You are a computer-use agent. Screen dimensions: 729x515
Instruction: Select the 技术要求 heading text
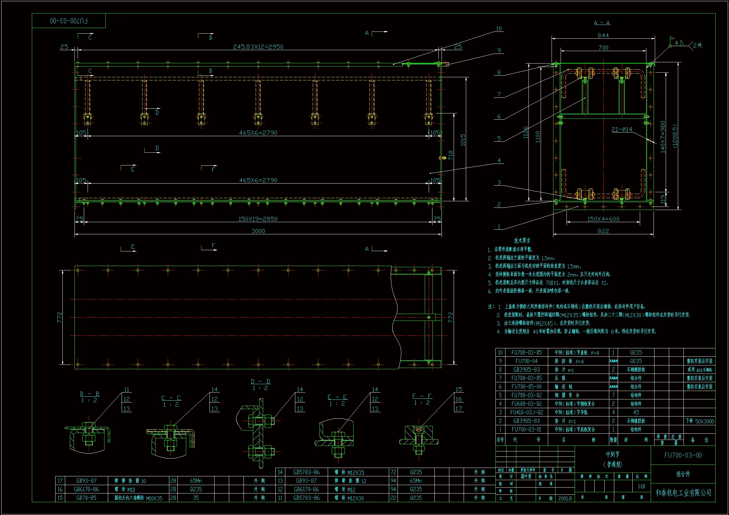[522, 241]
